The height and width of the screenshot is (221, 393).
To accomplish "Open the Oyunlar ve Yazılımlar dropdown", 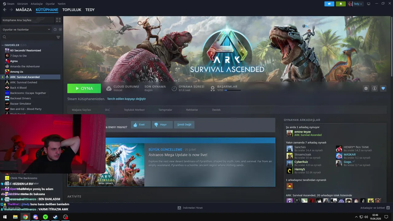I will pos(26,29).
